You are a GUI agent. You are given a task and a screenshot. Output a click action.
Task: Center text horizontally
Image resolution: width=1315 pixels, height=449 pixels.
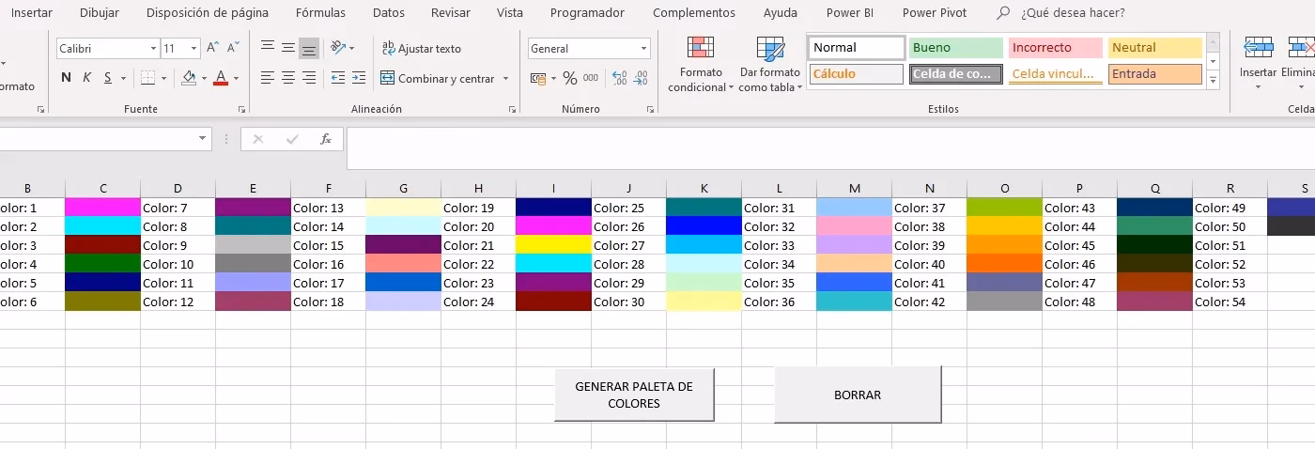[x=288, y=78]
